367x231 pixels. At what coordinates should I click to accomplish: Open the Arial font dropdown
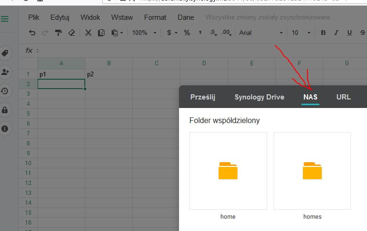(261, 33)
